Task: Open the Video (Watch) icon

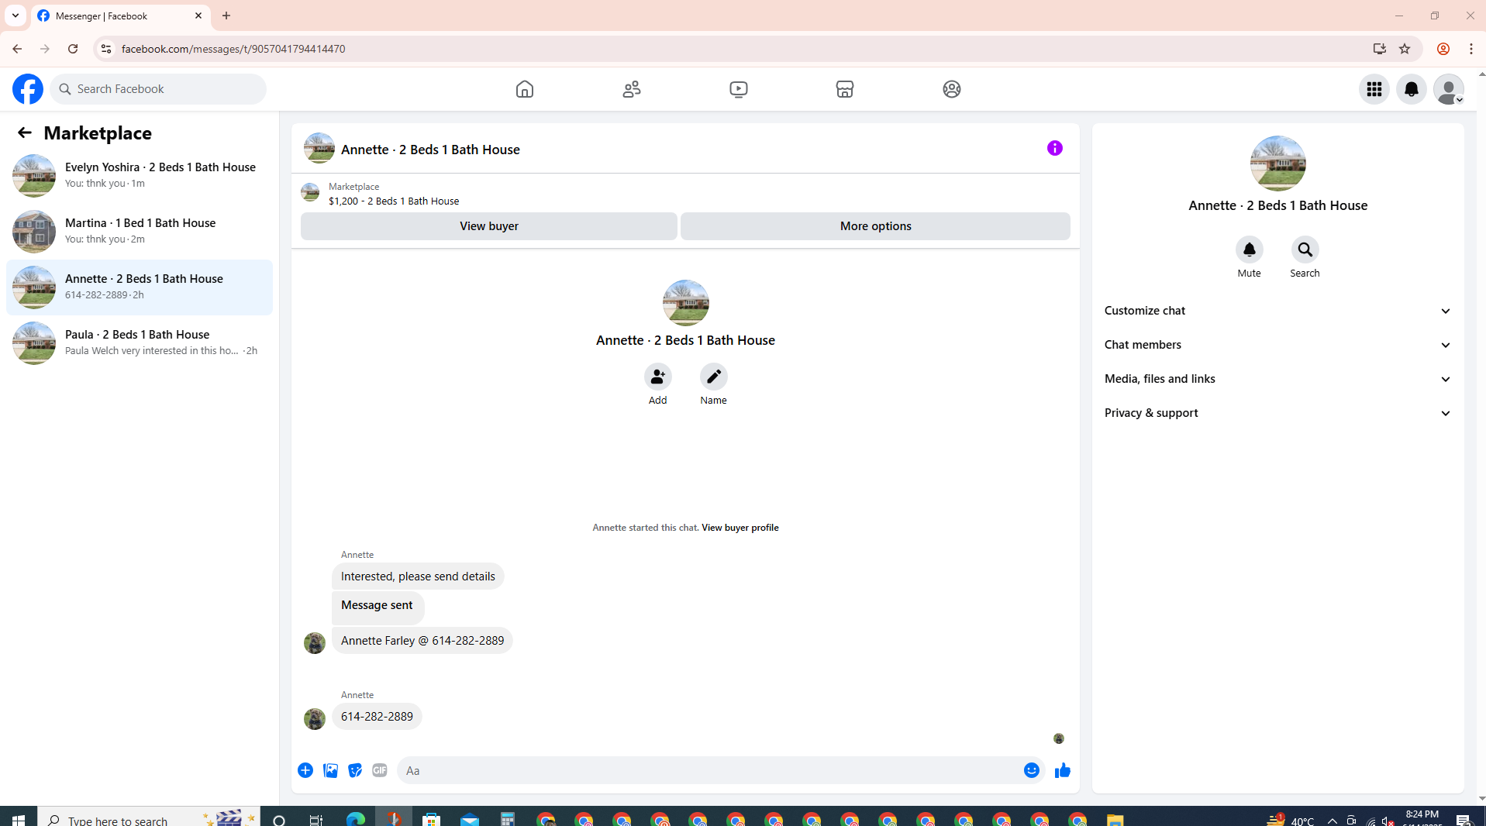Action: (739, 89)
